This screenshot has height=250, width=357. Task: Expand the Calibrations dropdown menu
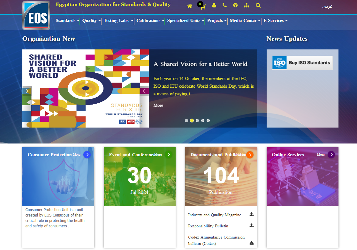[150, 21]
